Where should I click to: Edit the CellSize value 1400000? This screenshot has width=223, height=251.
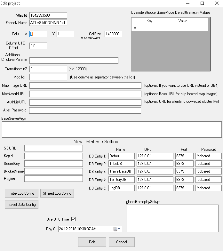click(x=113, y=34)
